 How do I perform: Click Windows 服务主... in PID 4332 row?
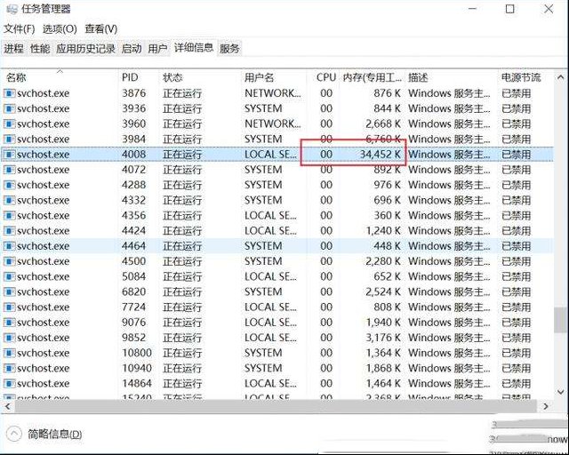449,200
